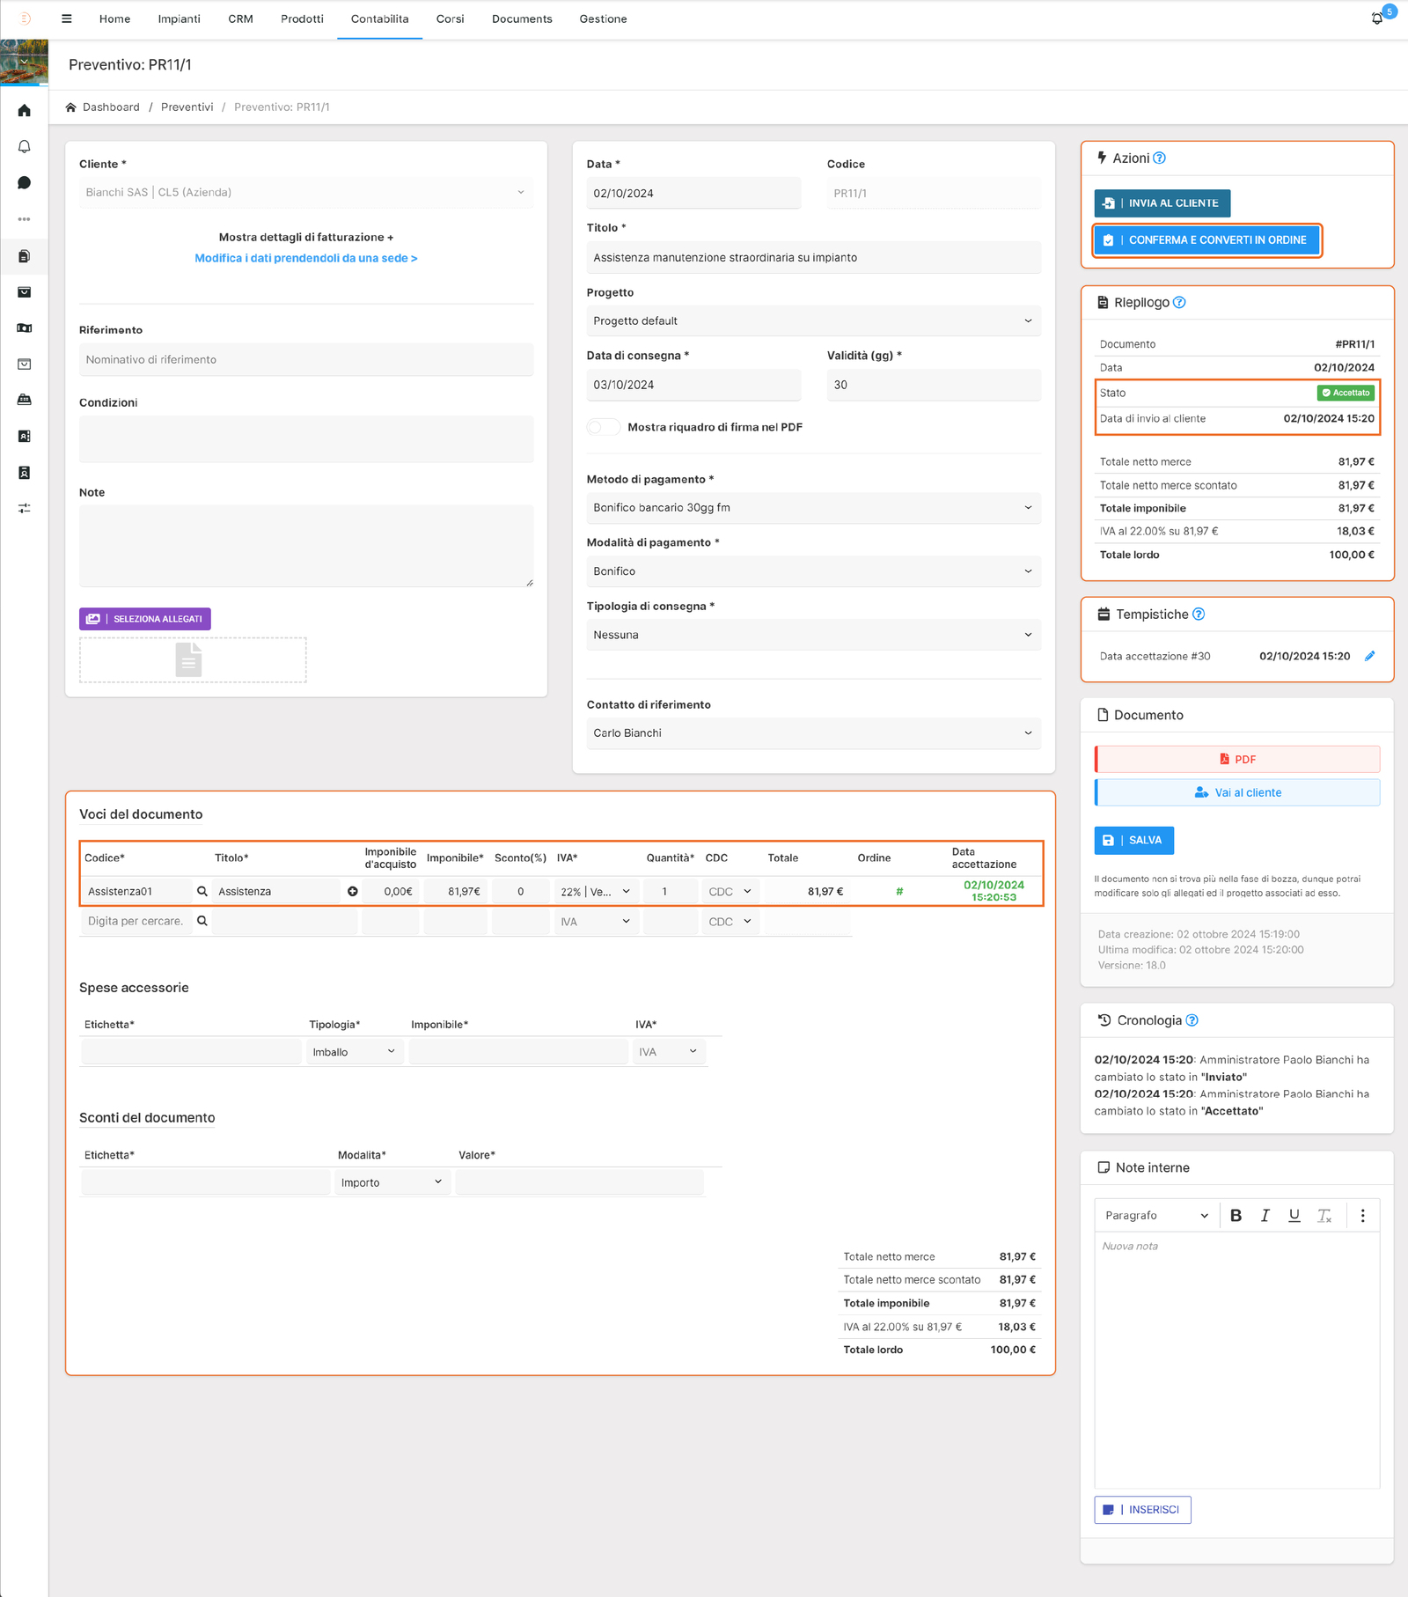Click into the Titolo input field

(x=812, y=258)
